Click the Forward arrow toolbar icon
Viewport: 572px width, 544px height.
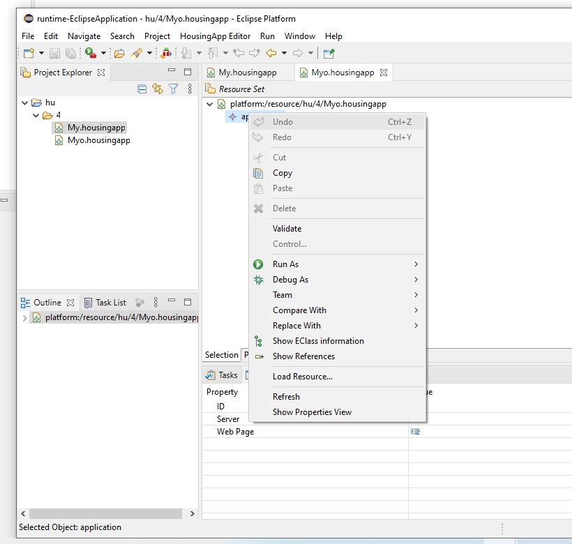click(298, 53)
